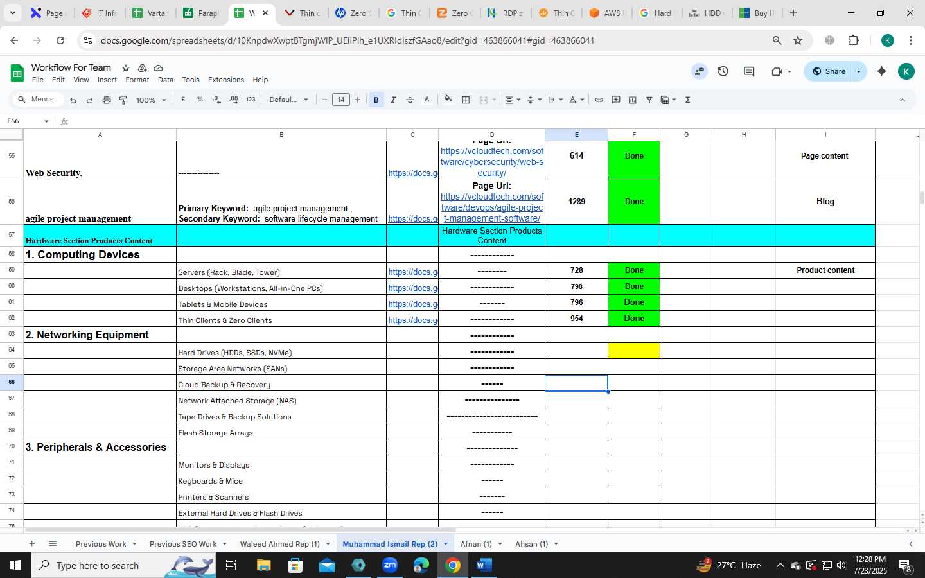Open the Extensions menu

coord(226,80)
